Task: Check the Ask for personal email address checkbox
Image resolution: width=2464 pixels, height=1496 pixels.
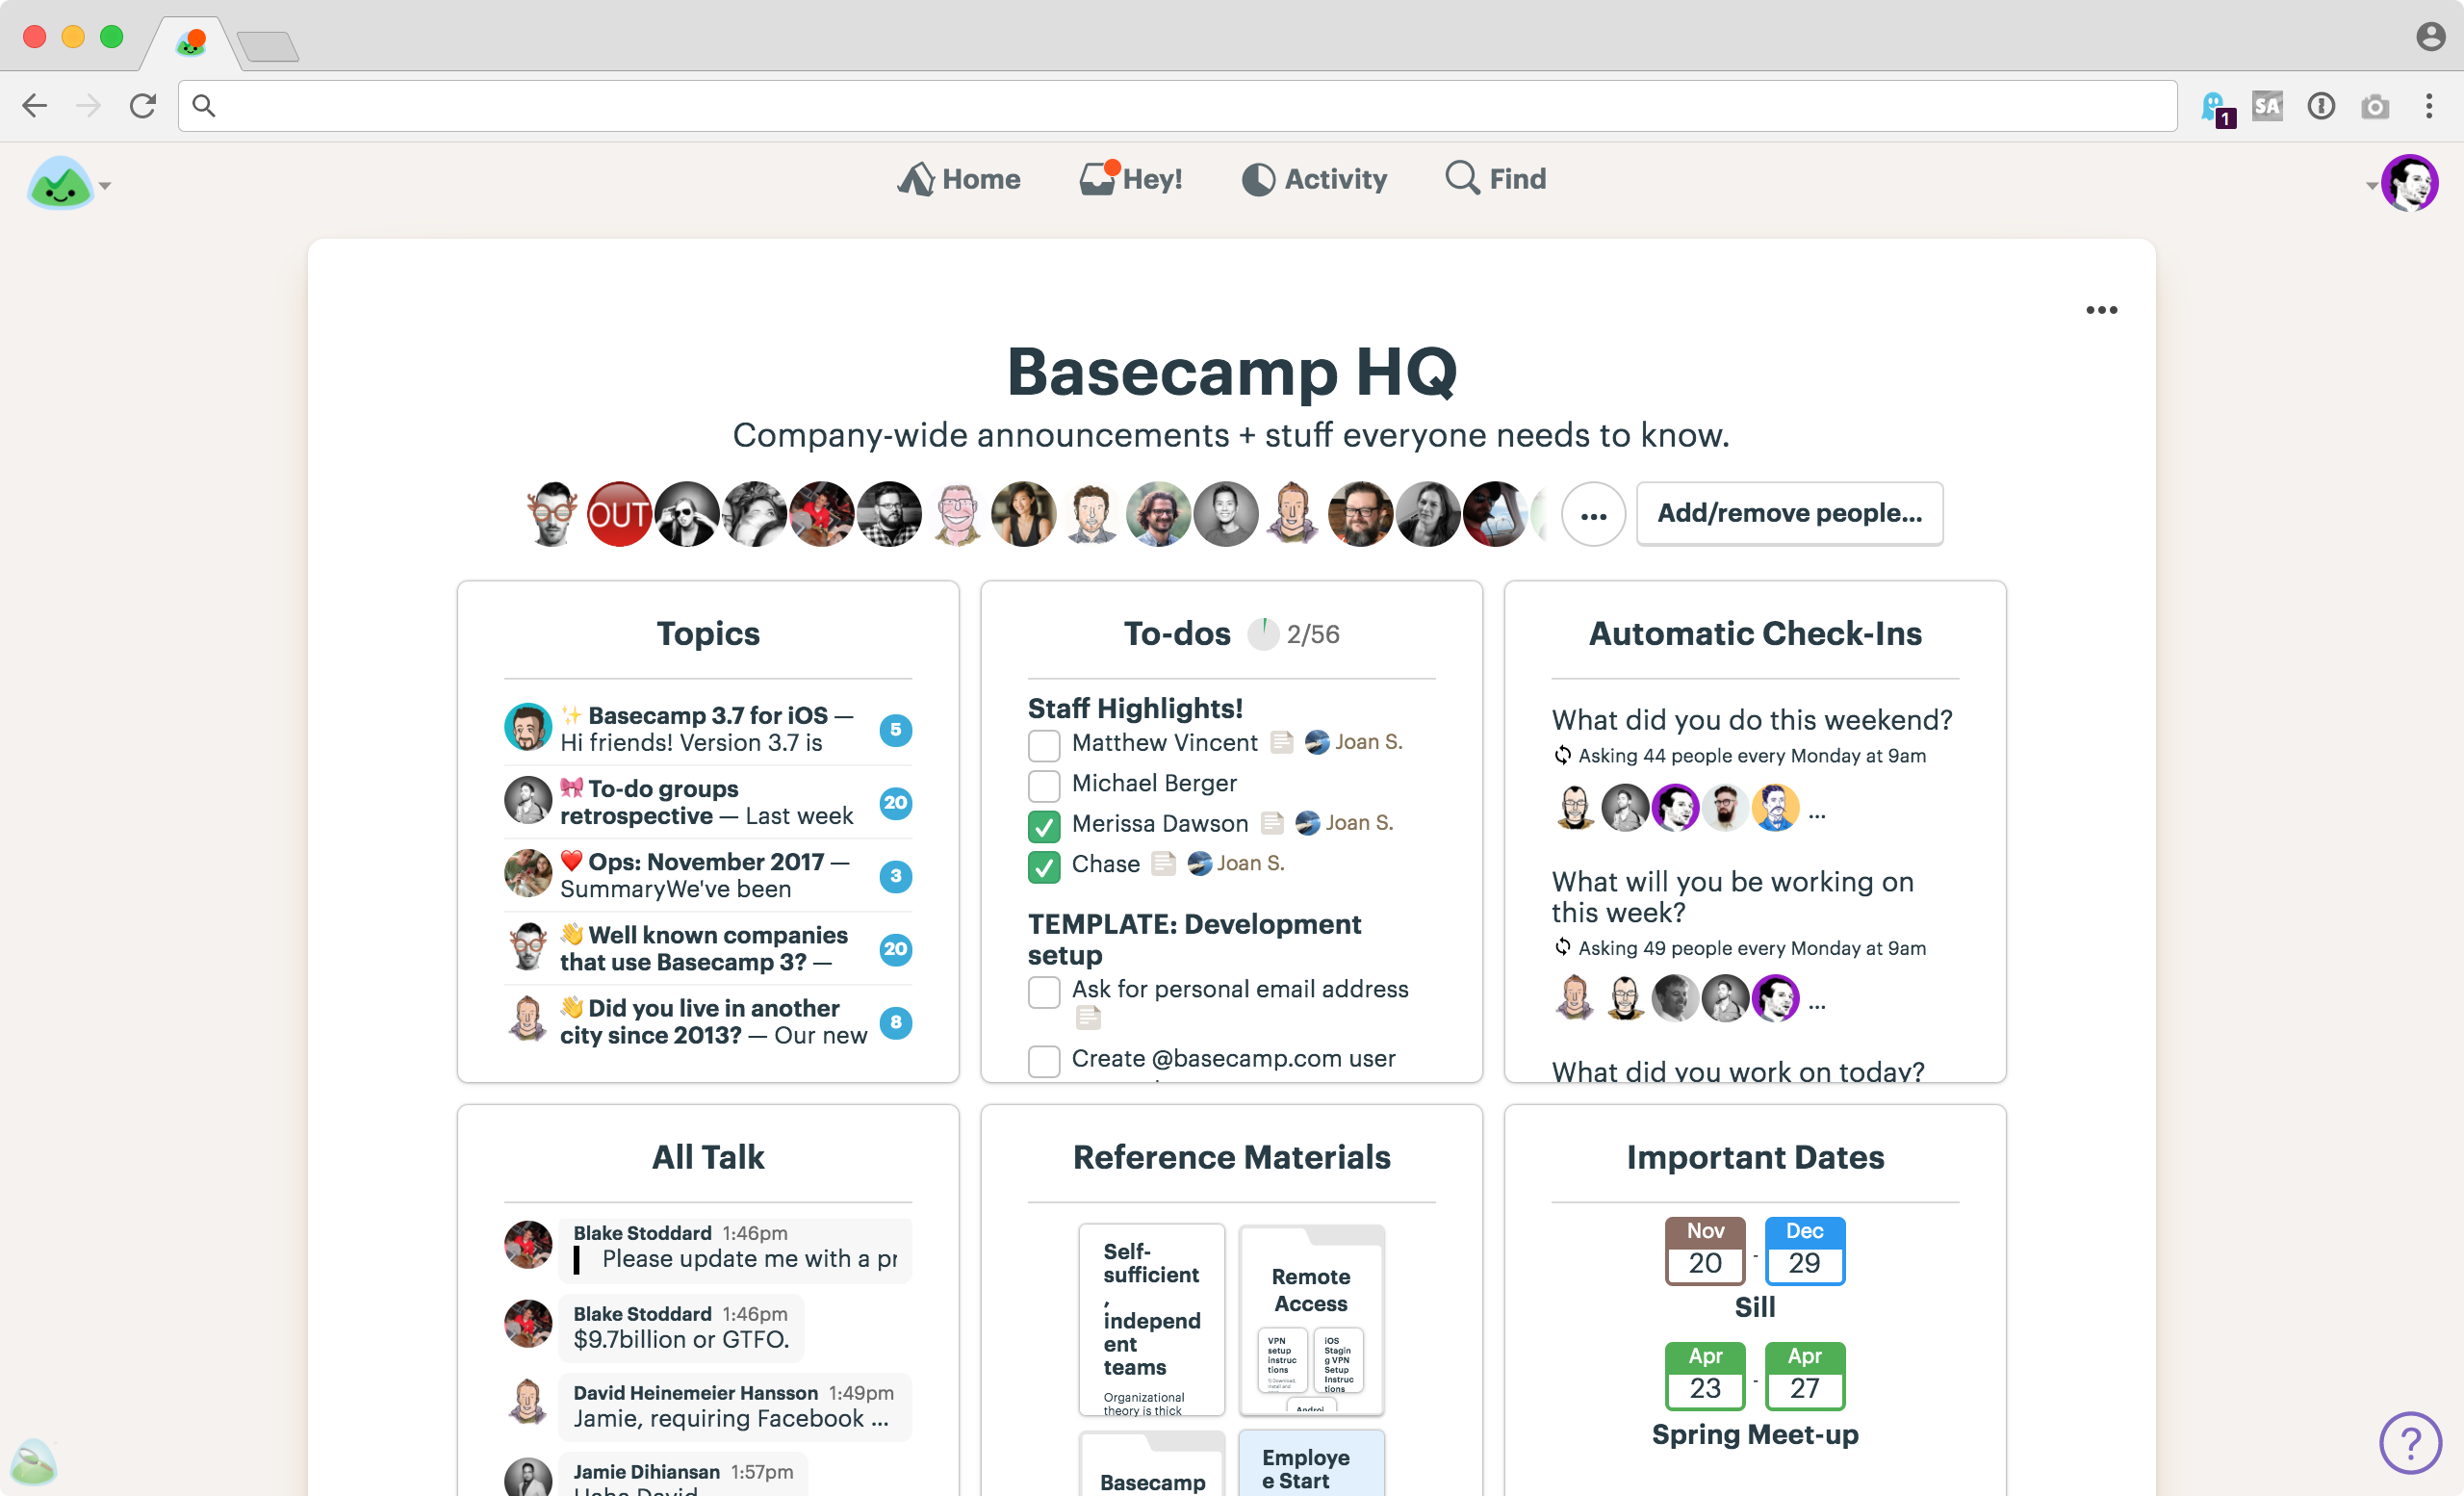Action: pyautogui.click(x=1044, y=992)
